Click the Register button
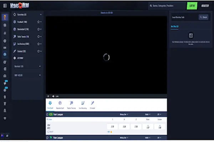The height and width of the screenshot is (142, 214). coord(205,6)
